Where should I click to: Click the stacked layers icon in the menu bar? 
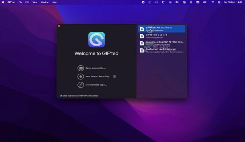(x=191, y=2)
